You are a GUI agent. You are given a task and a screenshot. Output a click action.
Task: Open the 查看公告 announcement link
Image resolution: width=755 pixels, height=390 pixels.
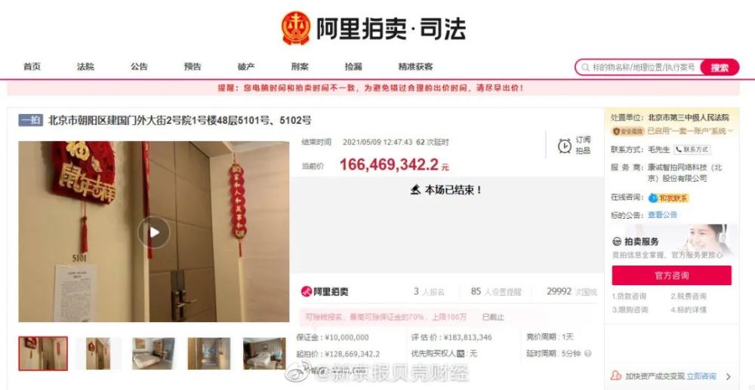point(663,215)
